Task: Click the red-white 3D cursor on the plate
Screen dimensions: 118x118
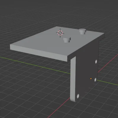Action: pyautogui.click(x=60, y=33)
